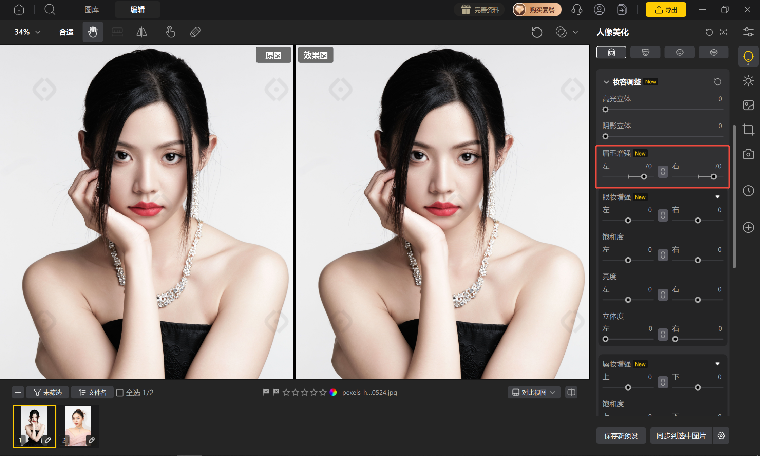Click the home icon
The image size is (760, 456).
pos(19,9)
